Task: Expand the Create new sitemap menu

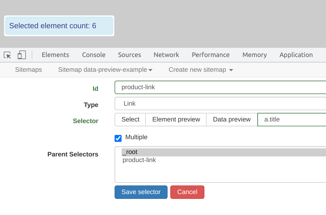Action: click(200, 70)
